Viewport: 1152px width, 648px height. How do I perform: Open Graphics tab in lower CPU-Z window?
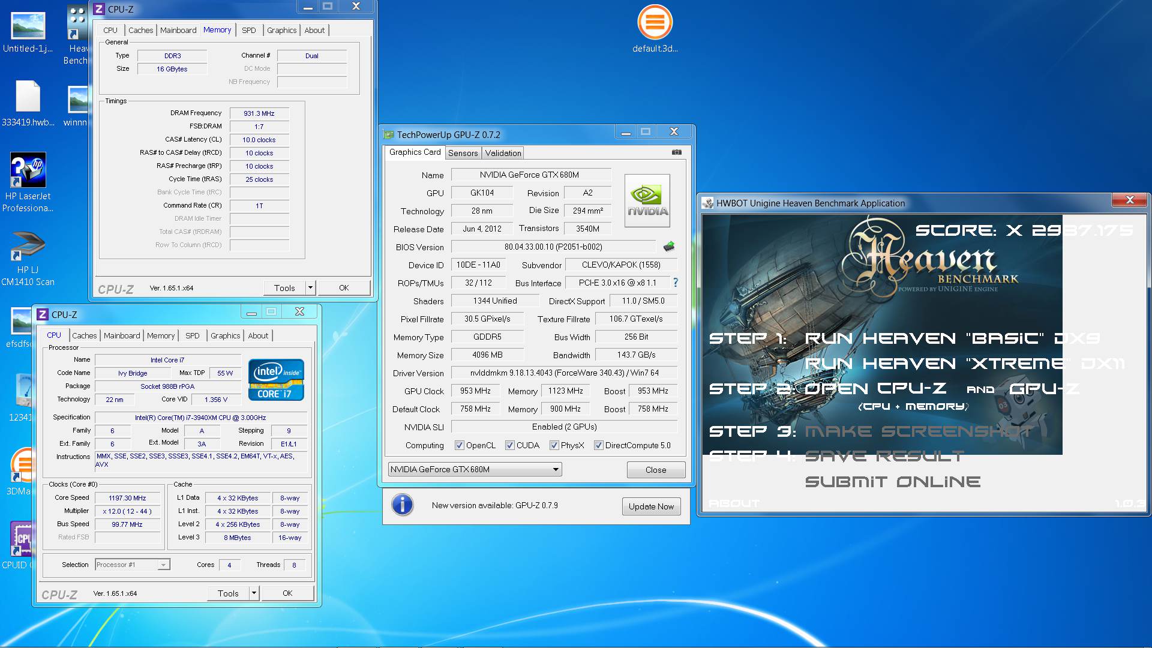click(x=225, y=335)
